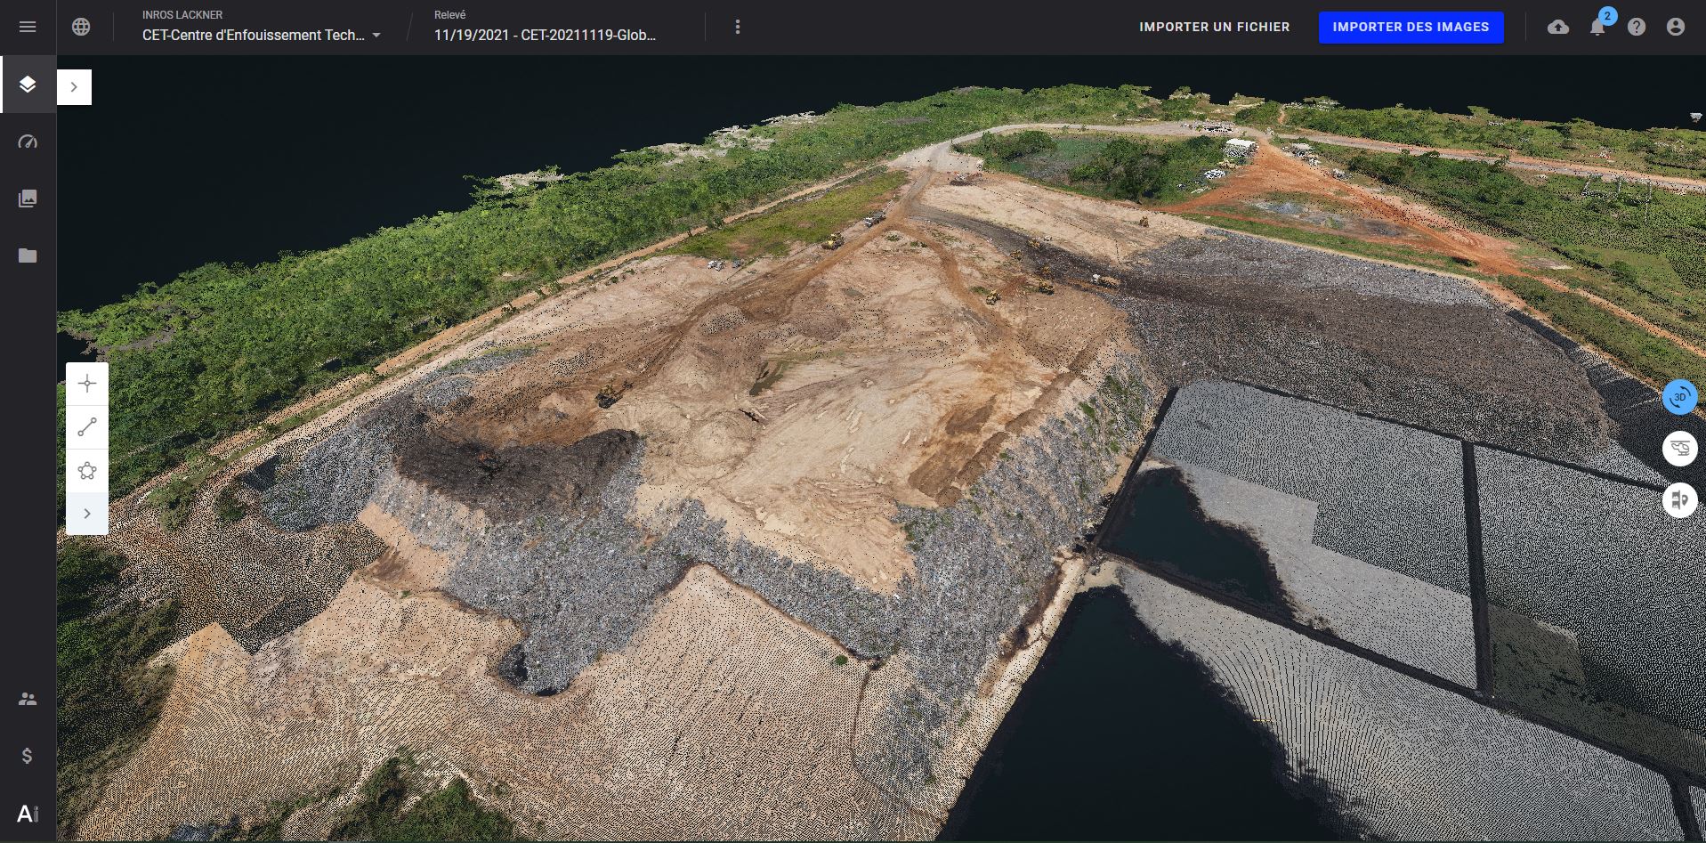Screen dimensions: 1706x843
Task: Select the point marker tool
Action: click(87, 384)
